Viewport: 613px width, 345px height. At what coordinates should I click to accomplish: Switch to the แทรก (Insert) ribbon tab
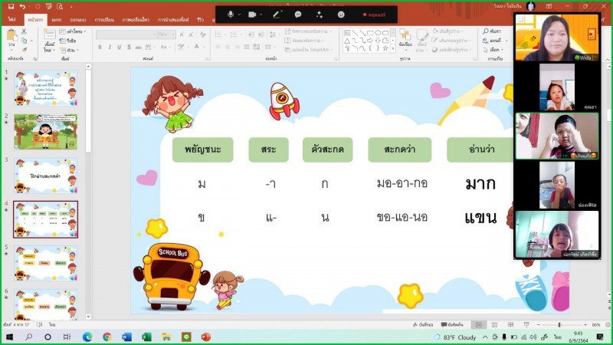click(x=57, y=19)
